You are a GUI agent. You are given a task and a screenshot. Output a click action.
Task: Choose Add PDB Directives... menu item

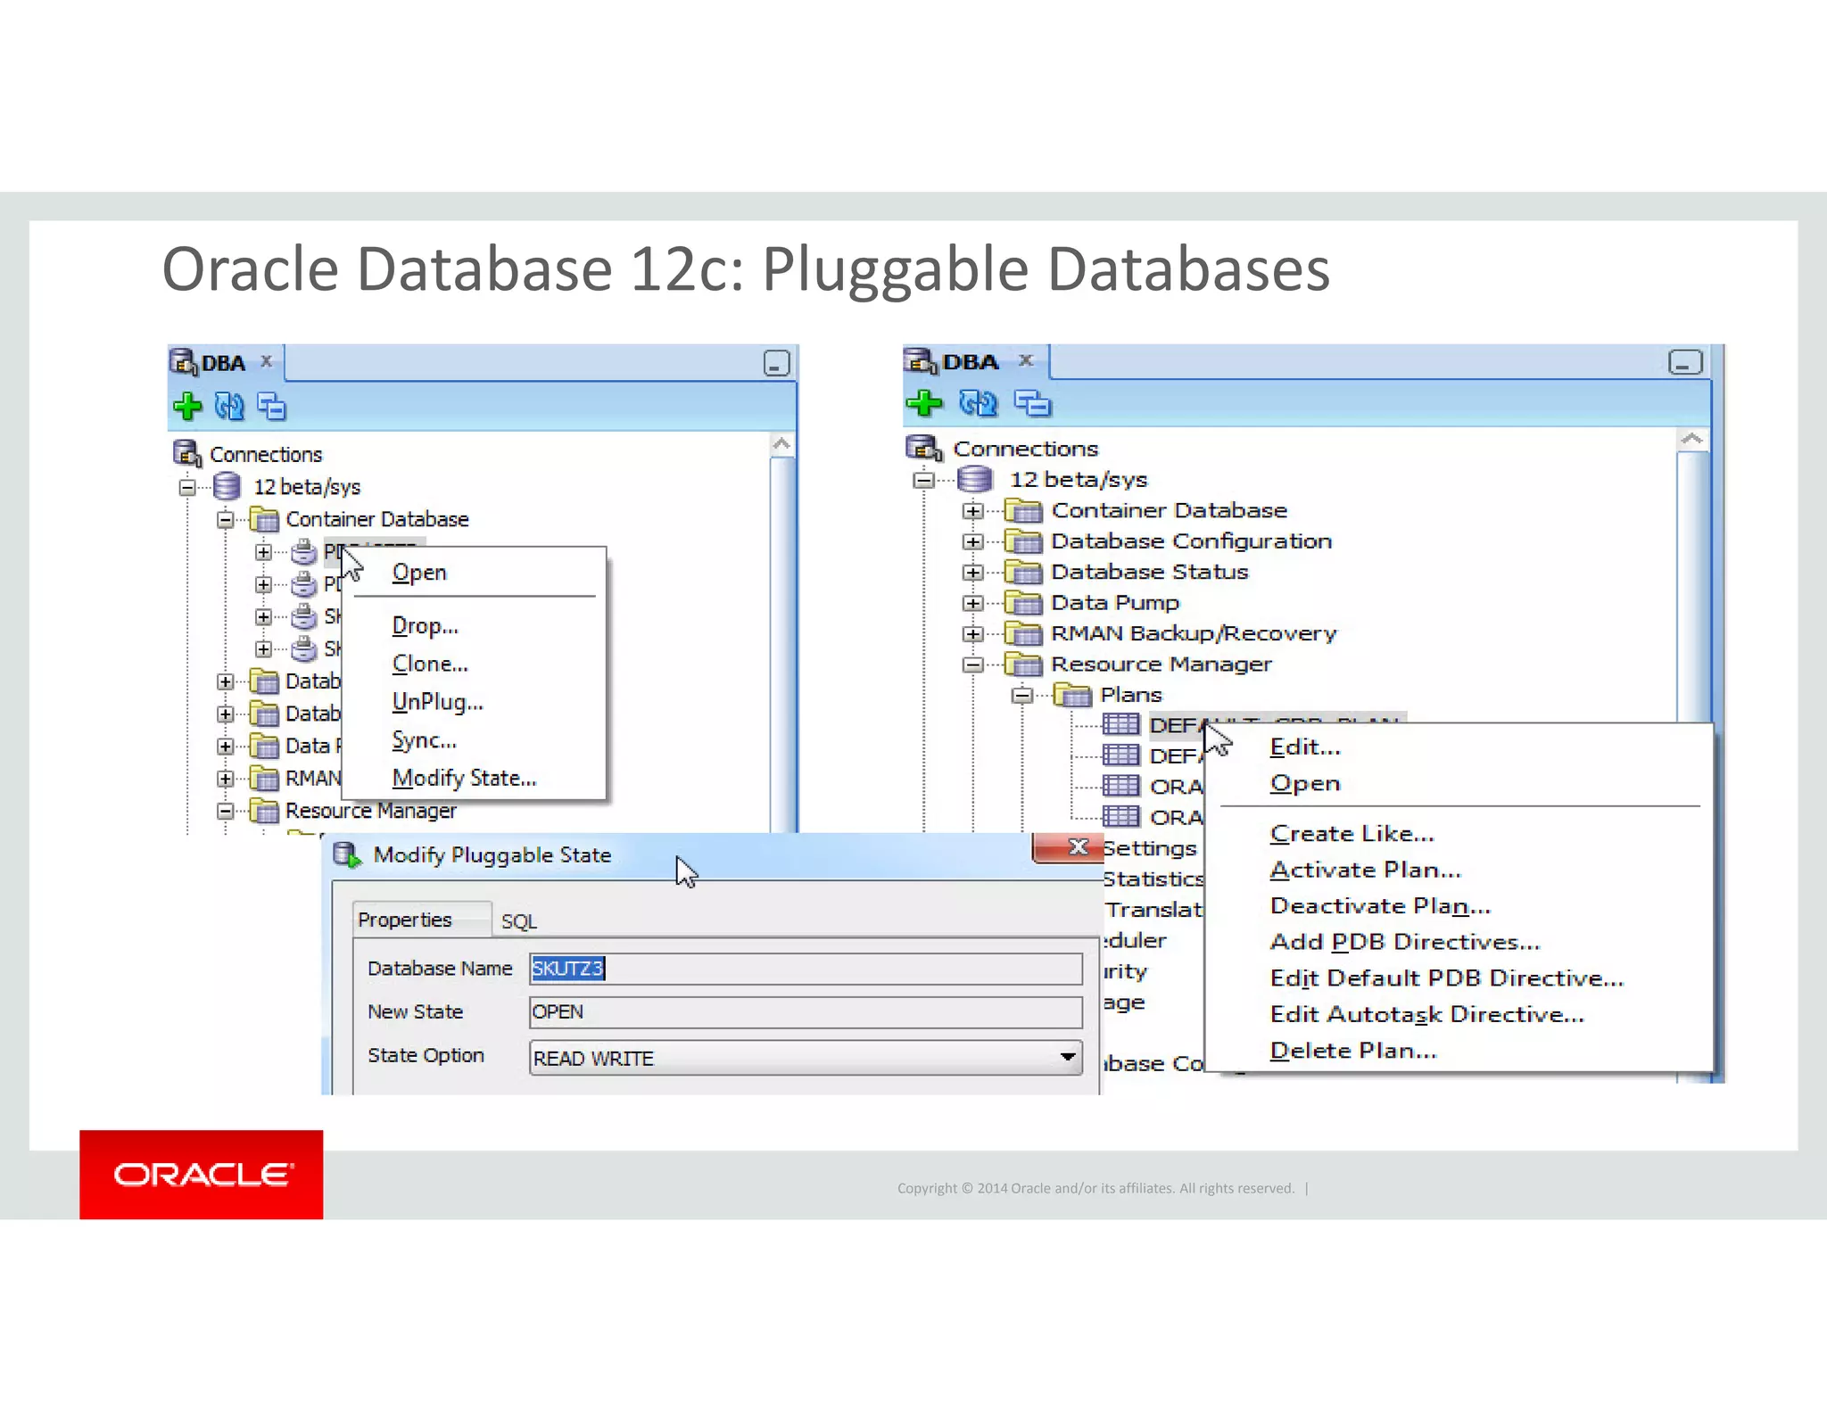click(x=1405, y=942)
